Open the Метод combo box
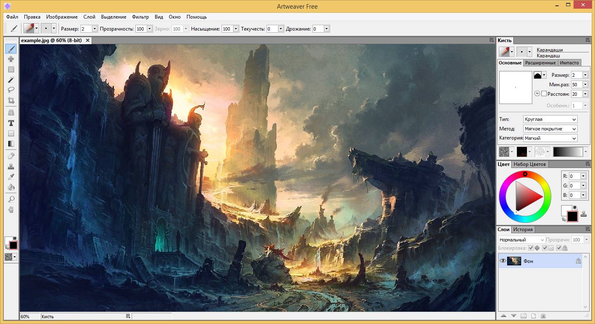The width and height of the screenshot is (595, 324). 550,129
